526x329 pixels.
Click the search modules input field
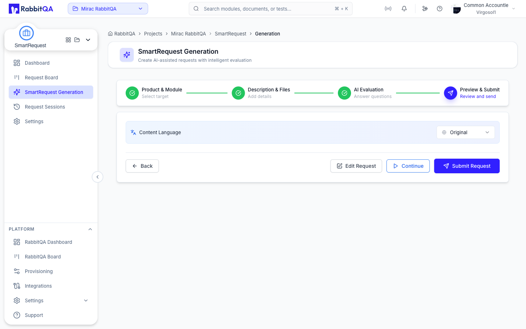[x=271, y=9]
